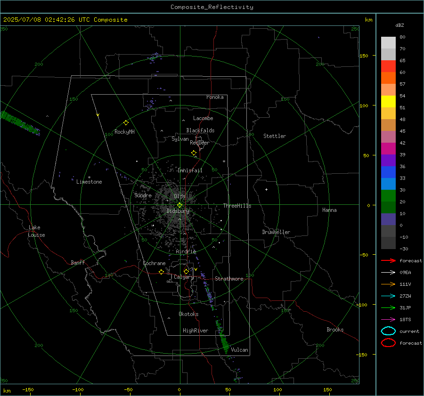Click the yellow diamond marker below RedDeer
The width and height of the screenshot is (424, 396).
(x=194, y=153)
